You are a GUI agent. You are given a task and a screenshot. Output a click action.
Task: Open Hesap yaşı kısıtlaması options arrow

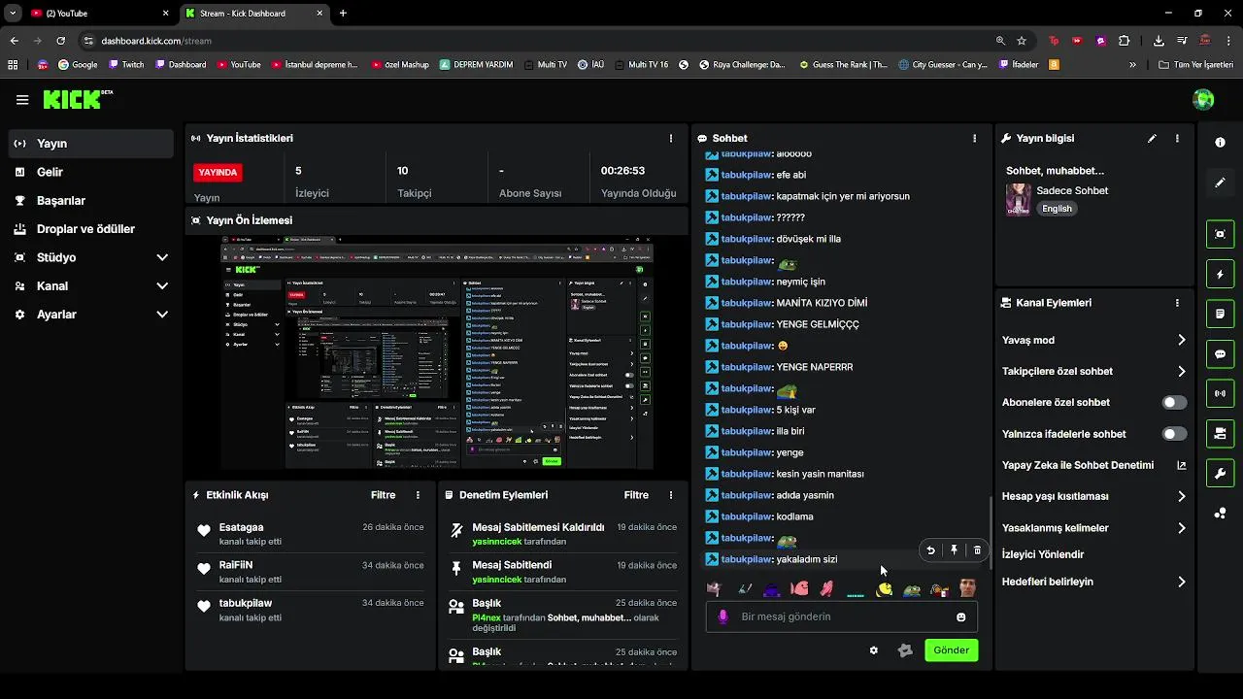tap(1181, 497)
